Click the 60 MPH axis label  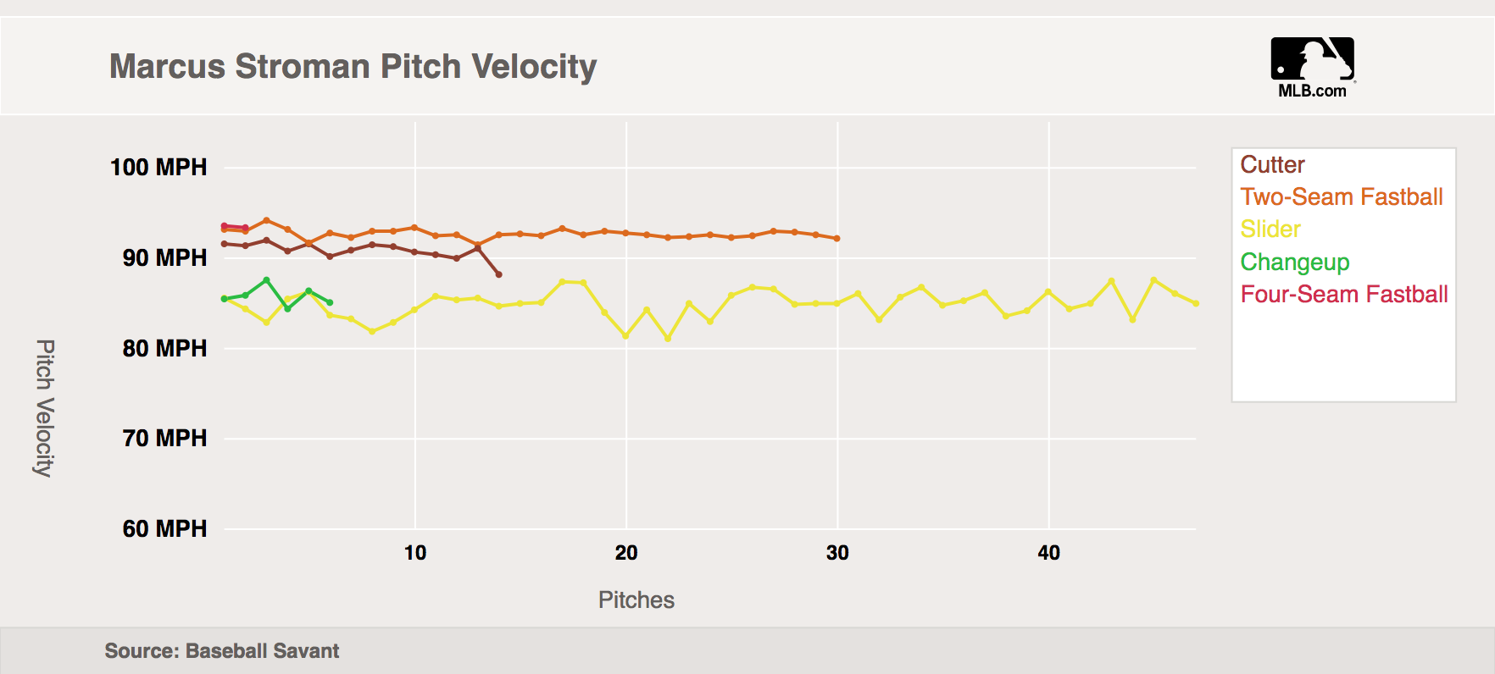[164, 528]
